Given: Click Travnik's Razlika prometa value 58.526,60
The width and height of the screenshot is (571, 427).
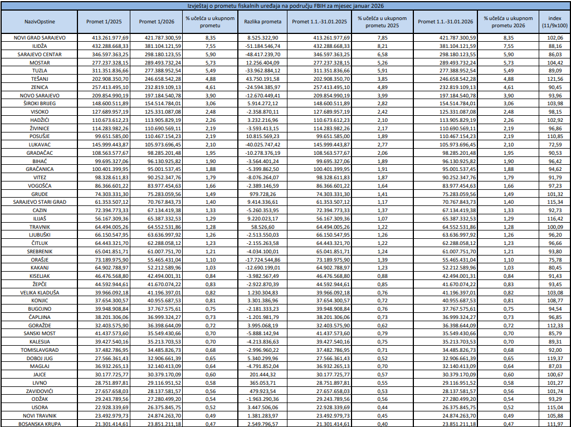Looking at the screenshot, I should click(263, 227).
